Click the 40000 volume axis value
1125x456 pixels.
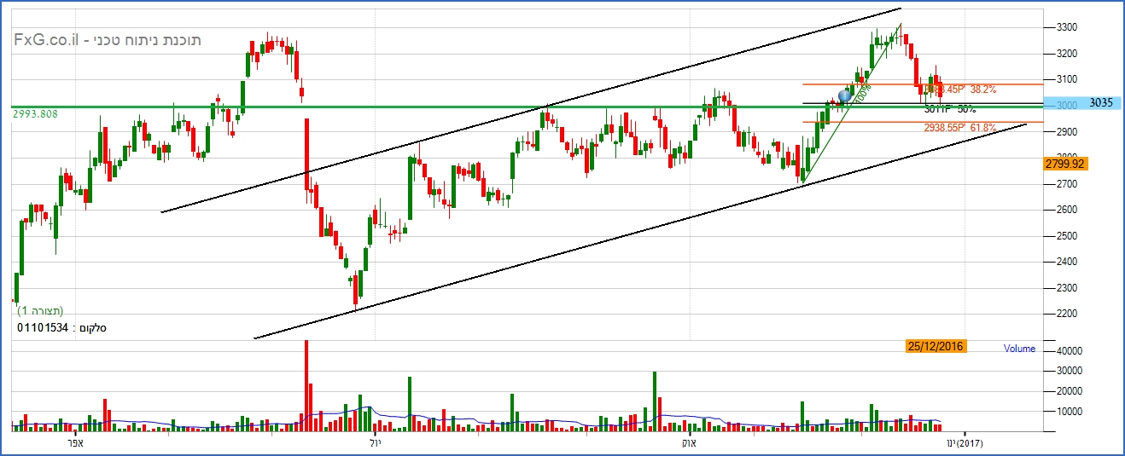(1070, 351)
